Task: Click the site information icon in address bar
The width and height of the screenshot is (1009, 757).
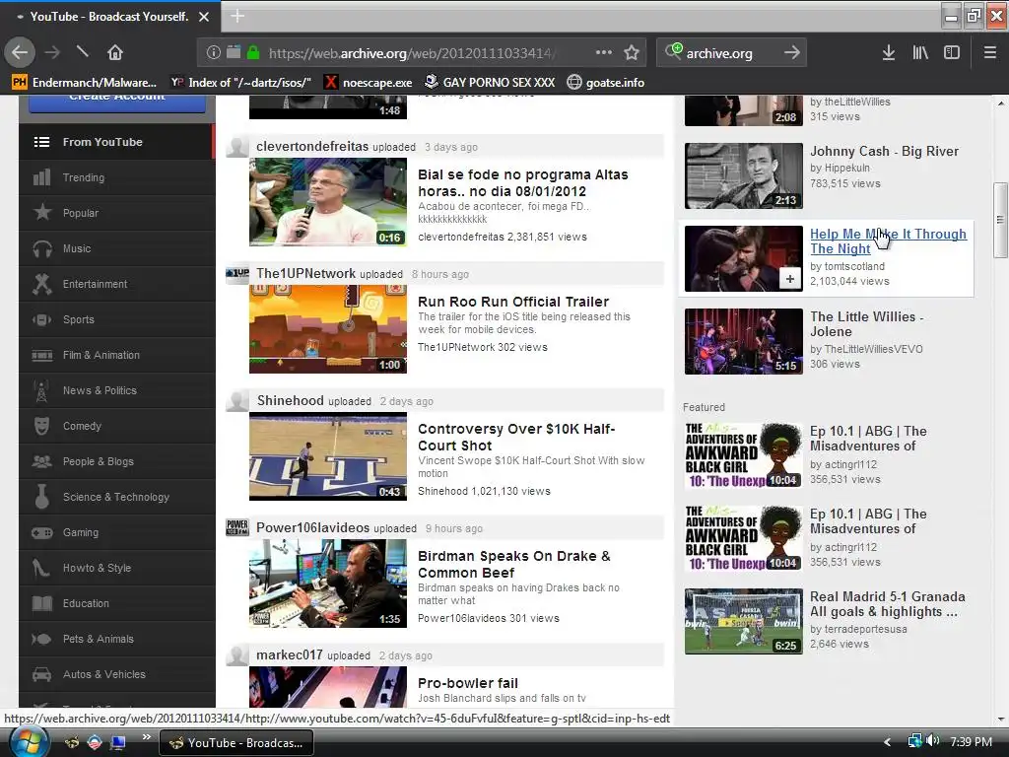Action: pyautogui.click(x=213, y=53)
